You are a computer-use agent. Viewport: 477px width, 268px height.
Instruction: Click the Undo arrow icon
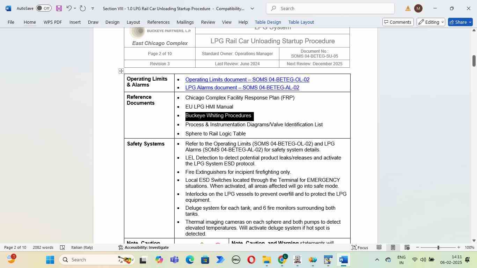(x=69, y=8)
